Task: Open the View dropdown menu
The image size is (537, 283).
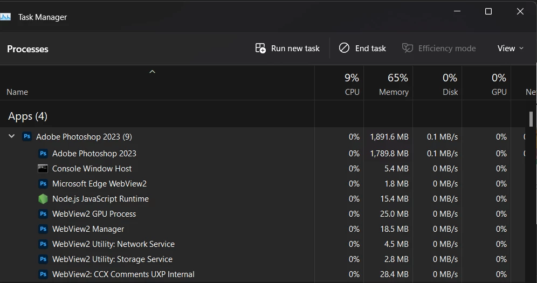Action: [510, 49]
